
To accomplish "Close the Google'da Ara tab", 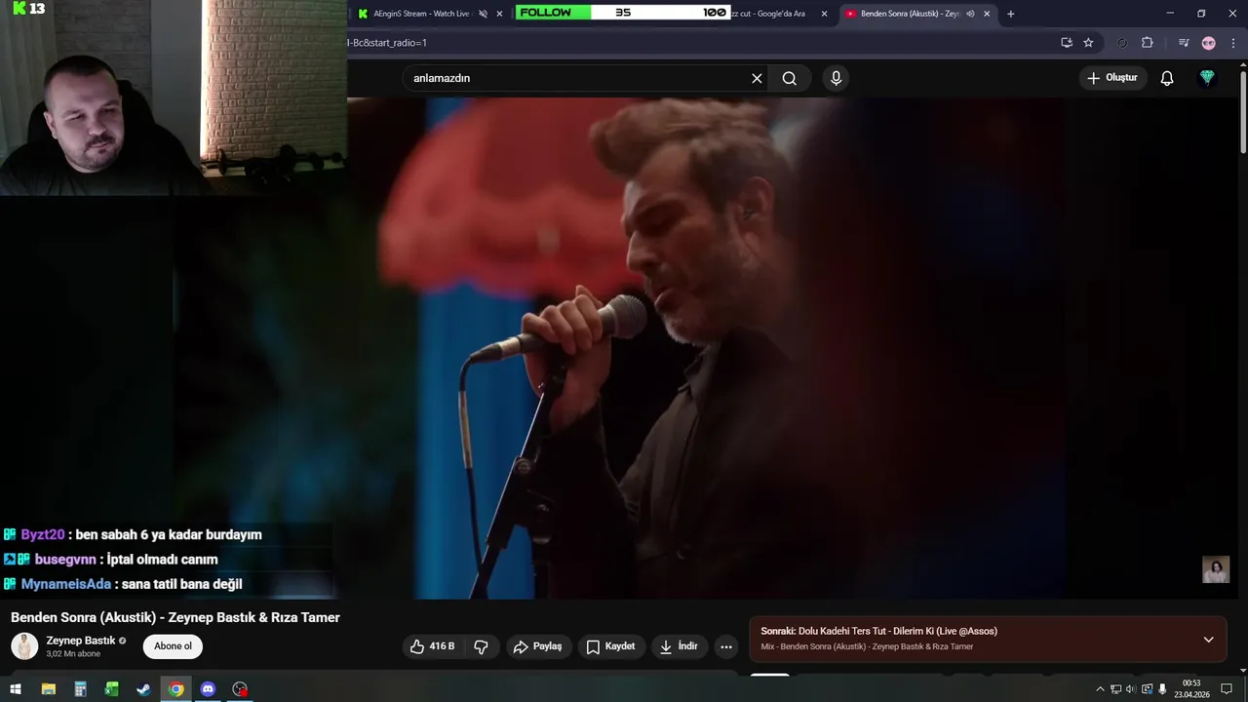I will tap(824, 14).
